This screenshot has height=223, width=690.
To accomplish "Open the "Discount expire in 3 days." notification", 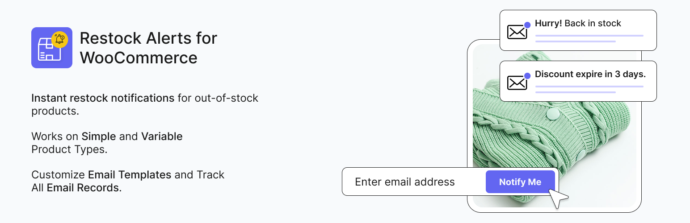I will (590, 74).
